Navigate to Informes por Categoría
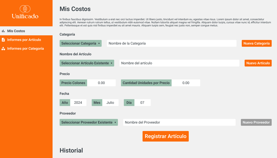This screenshot has width=277, height=158. tap(25, 49)
